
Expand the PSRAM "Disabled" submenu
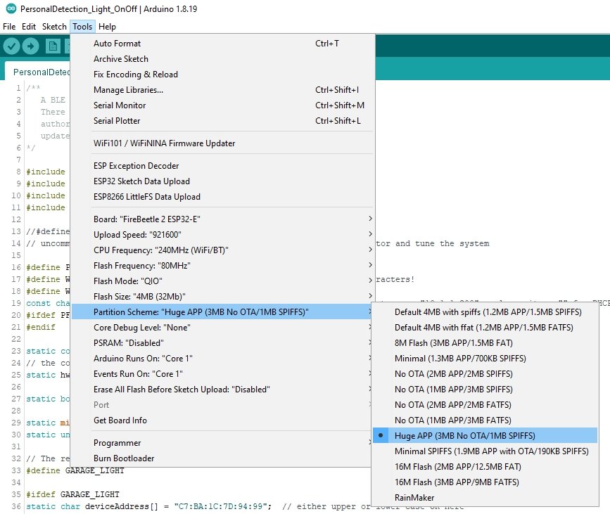point(222,343)
